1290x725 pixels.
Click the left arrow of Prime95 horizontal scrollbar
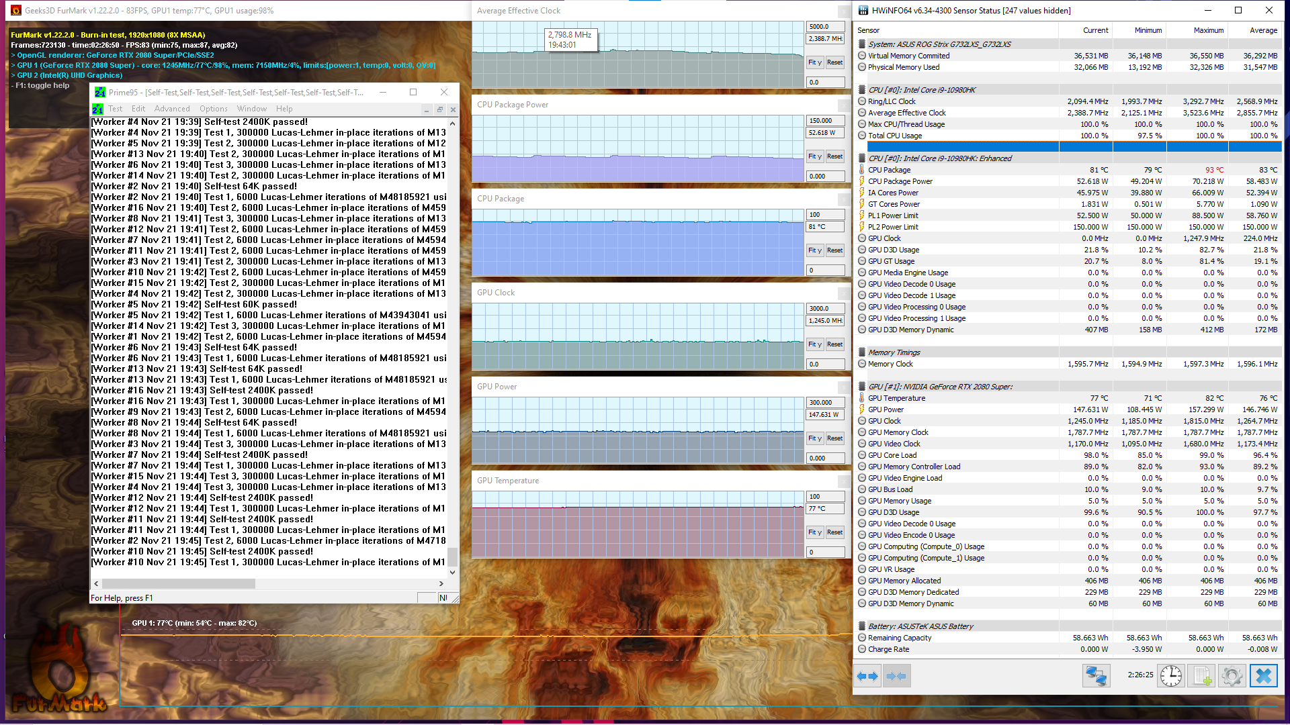coord(96,584)
